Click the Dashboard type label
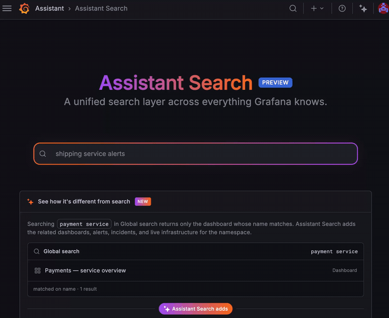The height and width of the screenshot is (318, 389). pos(345,270)
